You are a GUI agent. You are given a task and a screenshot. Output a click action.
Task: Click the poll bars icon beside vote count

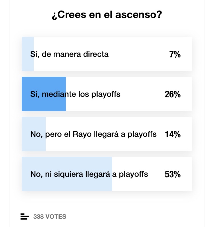25,217
